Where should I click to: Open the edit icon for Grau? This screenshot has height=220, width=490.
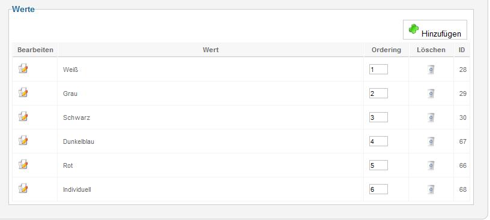[23, 92]
